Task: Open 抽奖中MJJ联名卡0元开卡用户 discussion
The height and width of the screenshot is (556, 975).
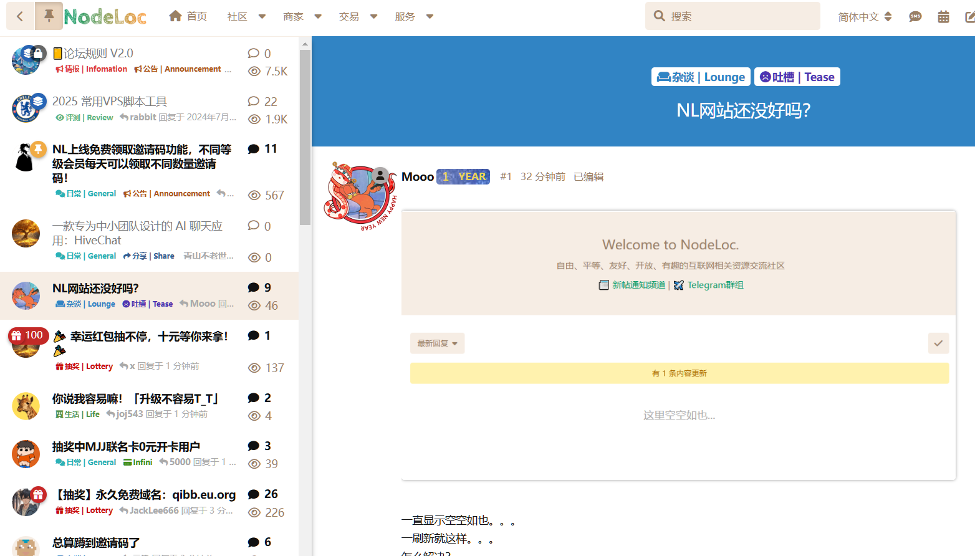Action: tap(127, 446)
